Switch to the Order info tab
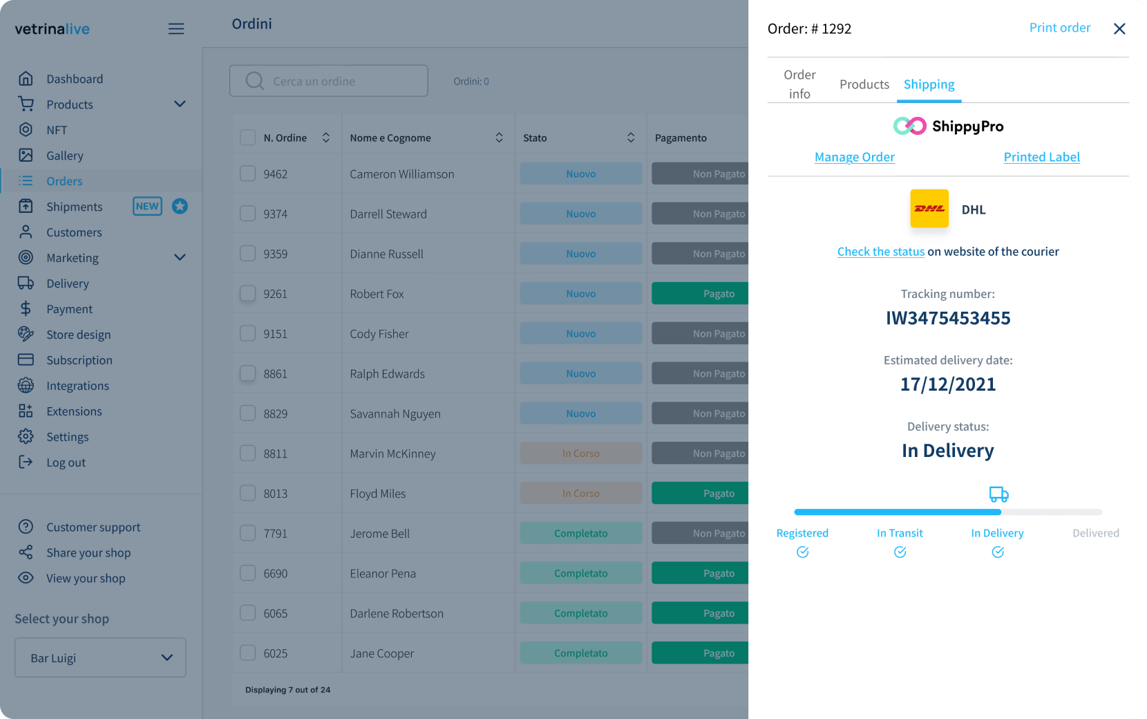This screenshot has height=719, width=1147. click(x=799, y=84)
